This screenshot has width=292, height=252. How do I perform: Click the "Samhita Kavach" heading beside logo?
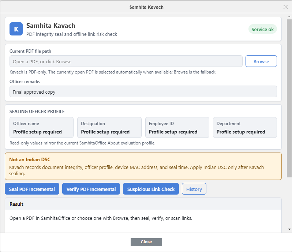[50, 26]
